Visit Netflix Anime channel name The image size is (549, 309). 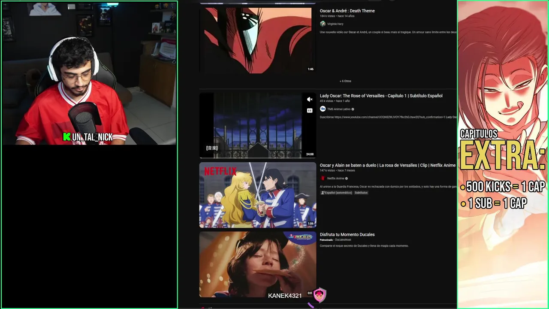click(x=336, y=179)
